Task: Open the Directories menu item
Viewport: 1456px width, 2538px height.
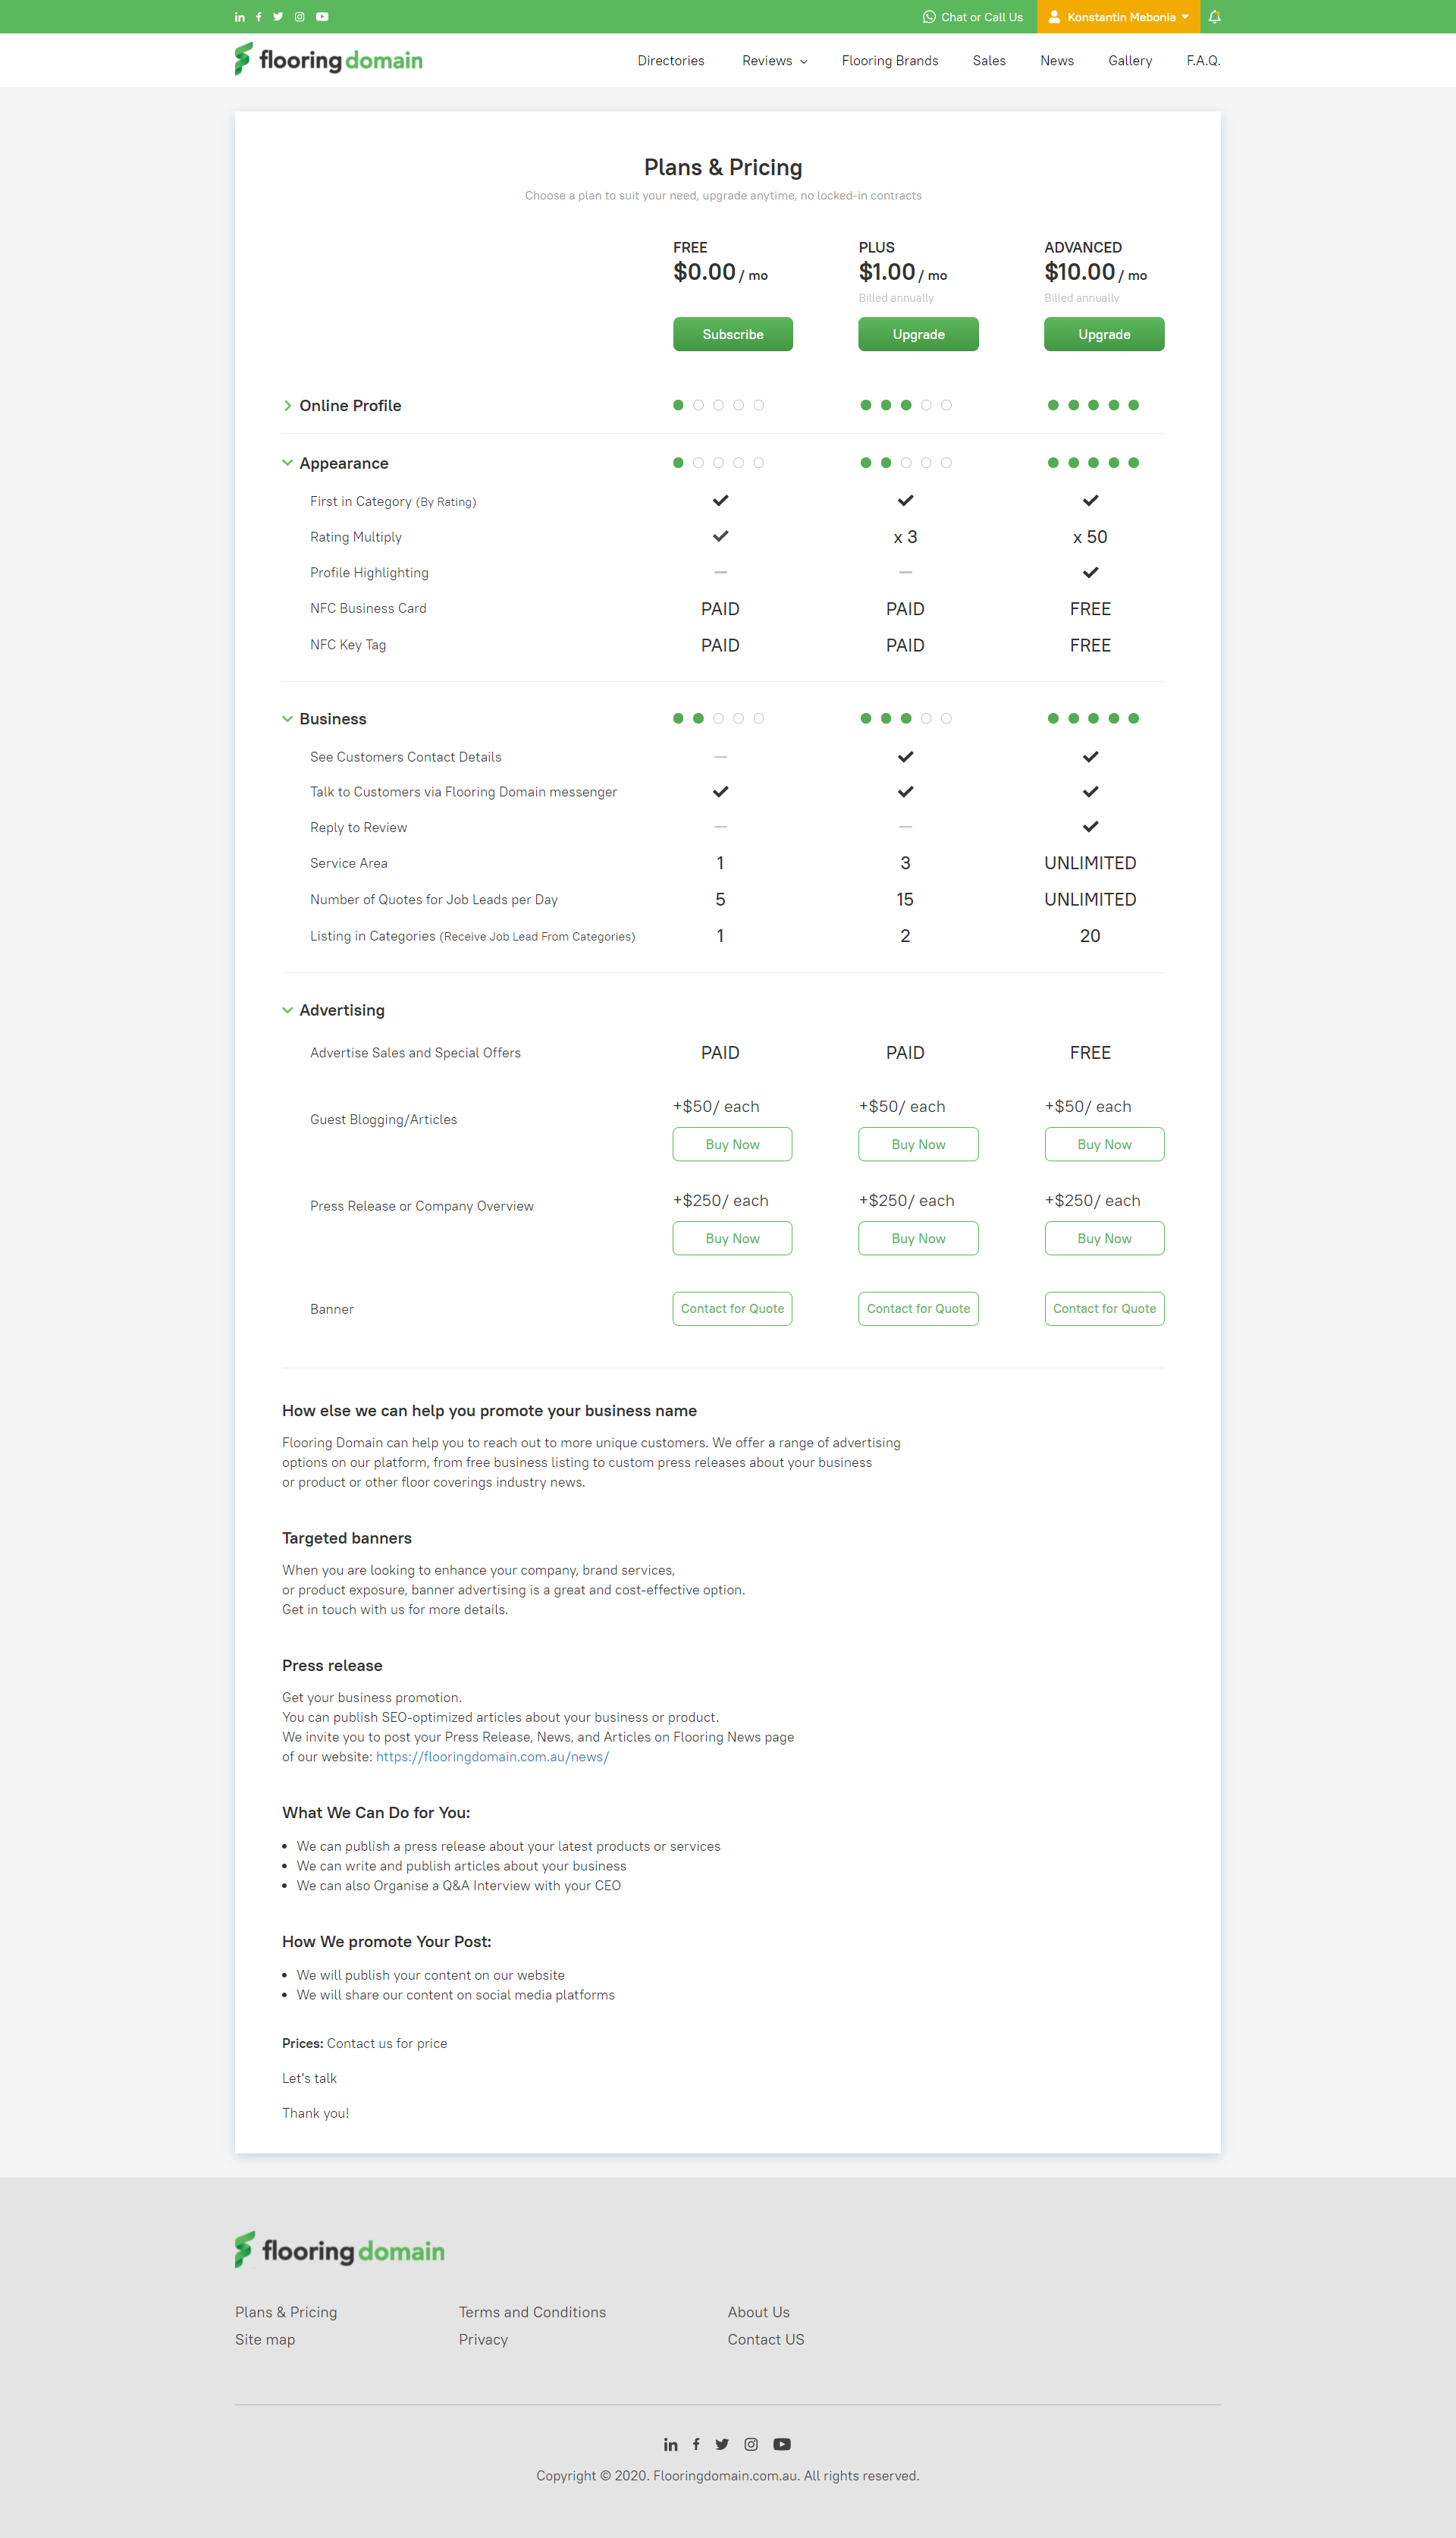Action: tap(671, 61)
